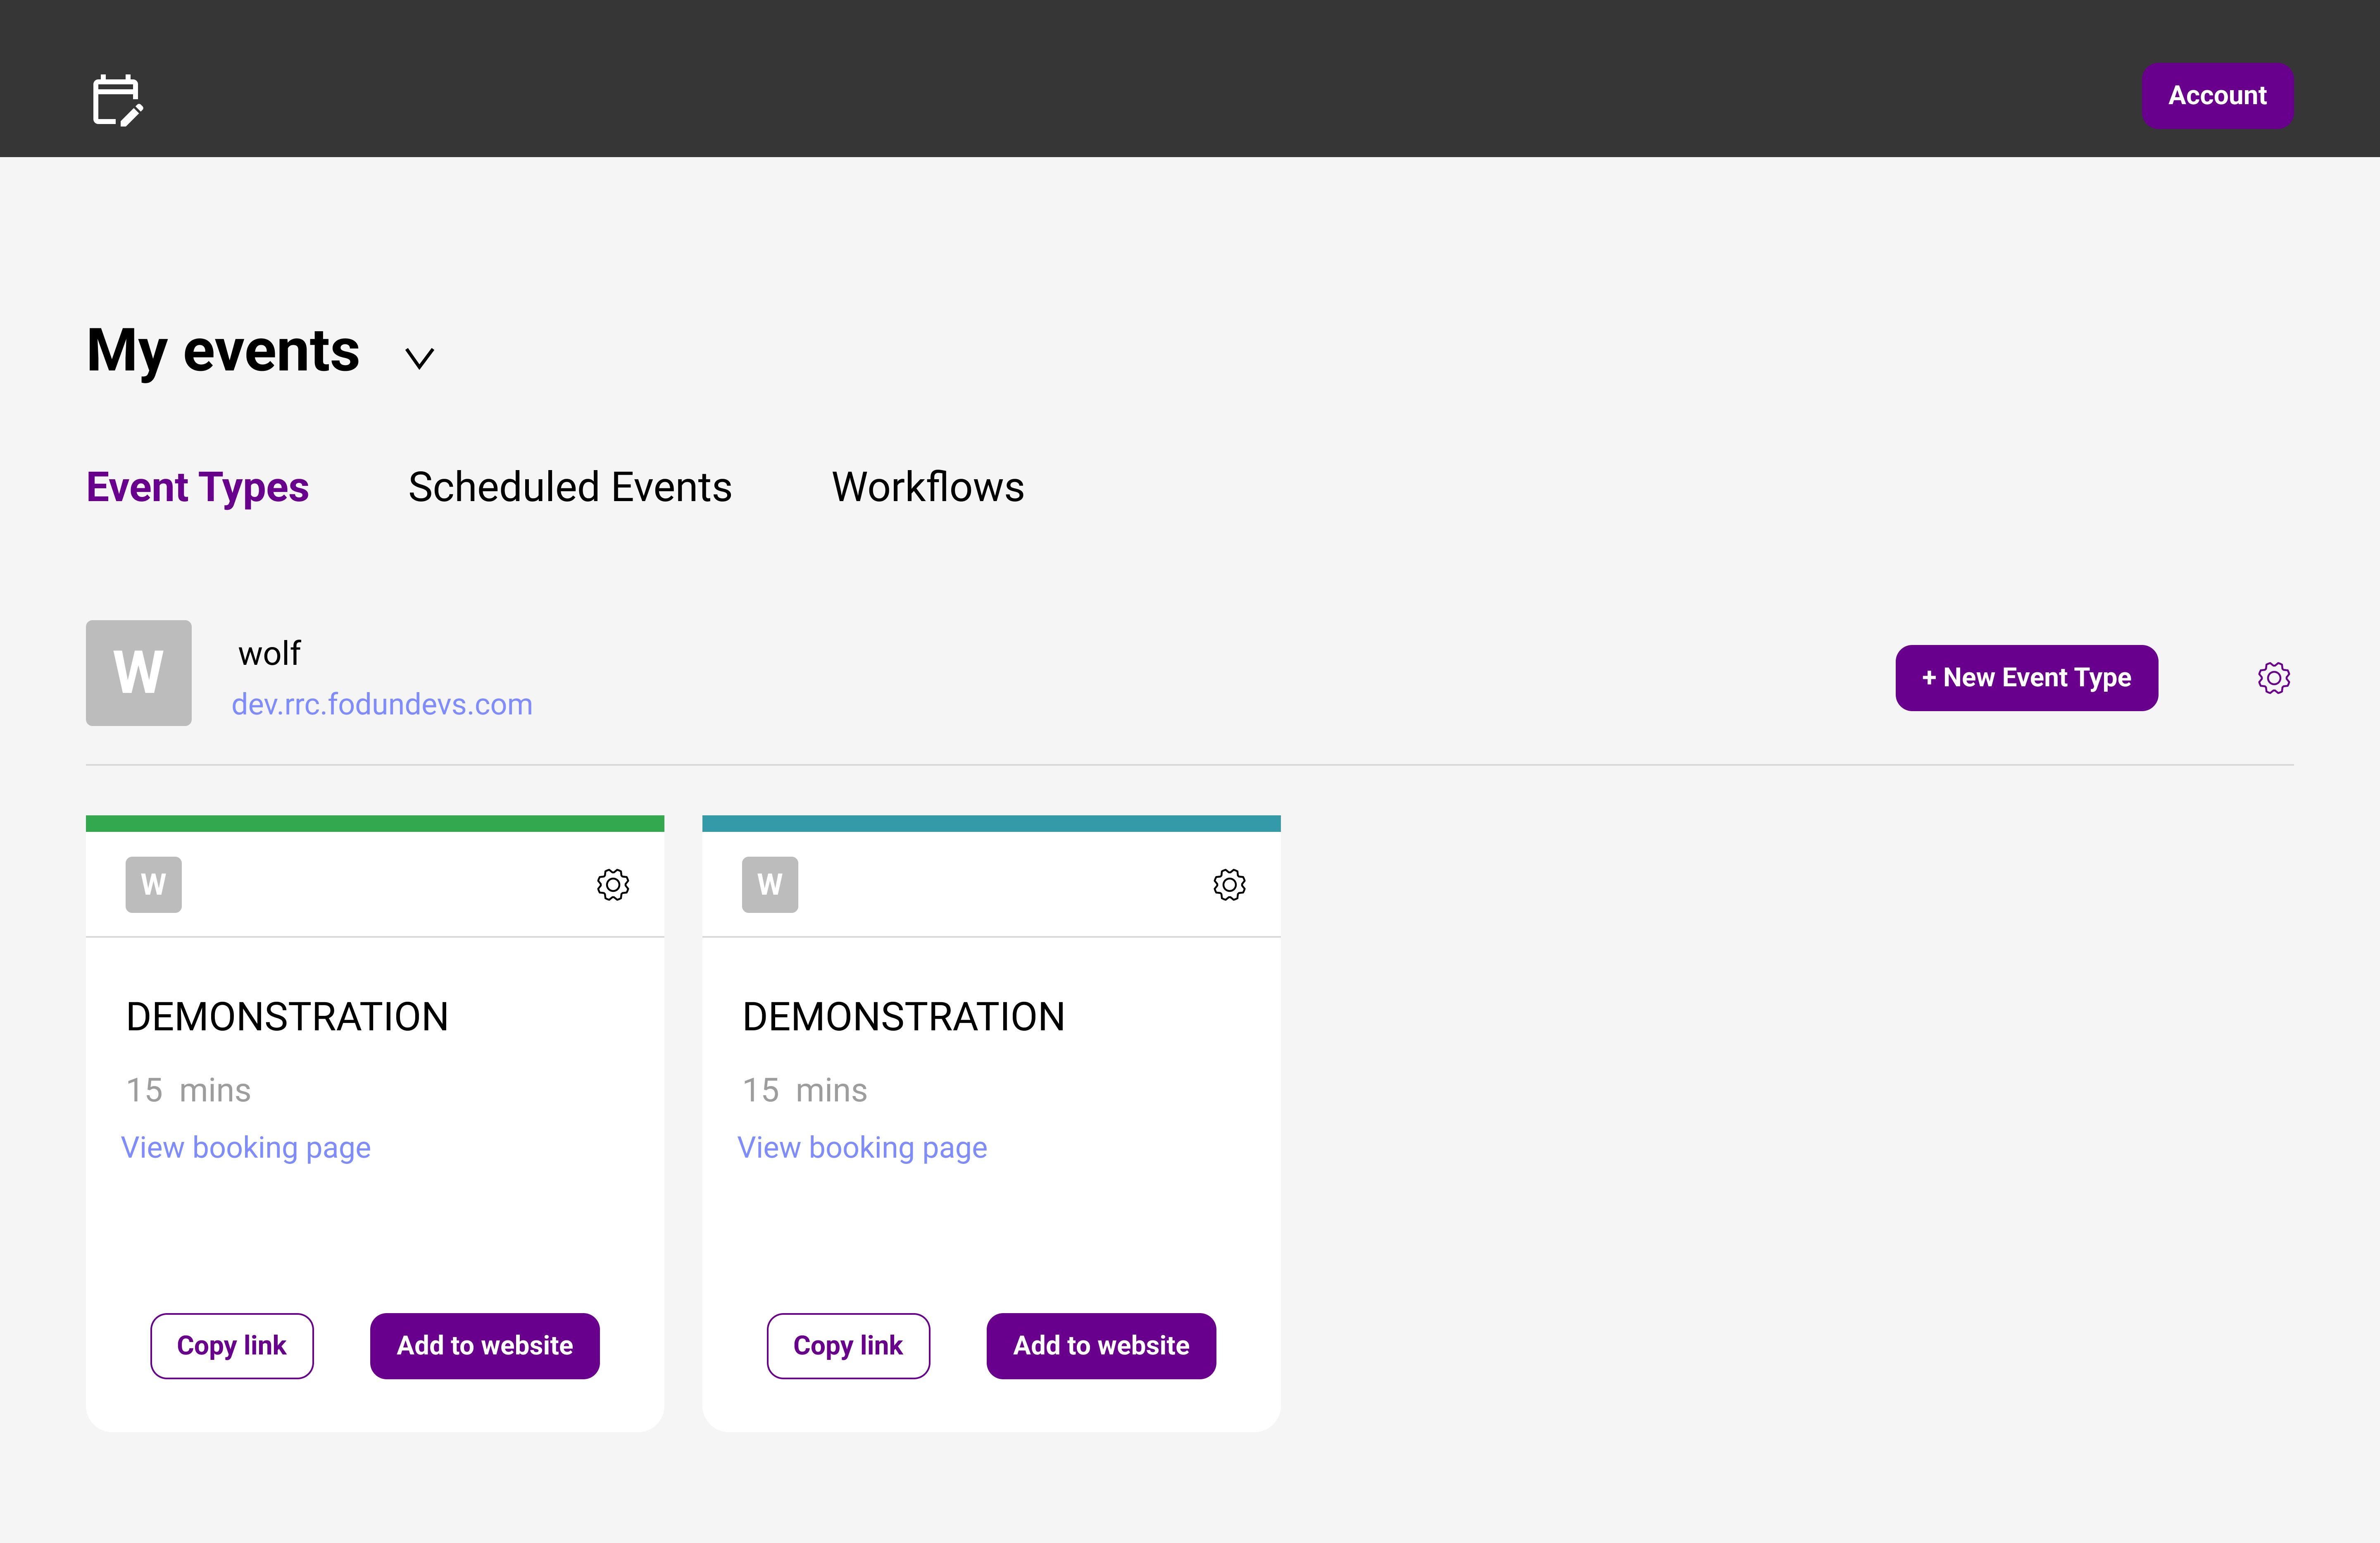Add green-topped DEMONSTRATION event to website

coord(485,1346)
